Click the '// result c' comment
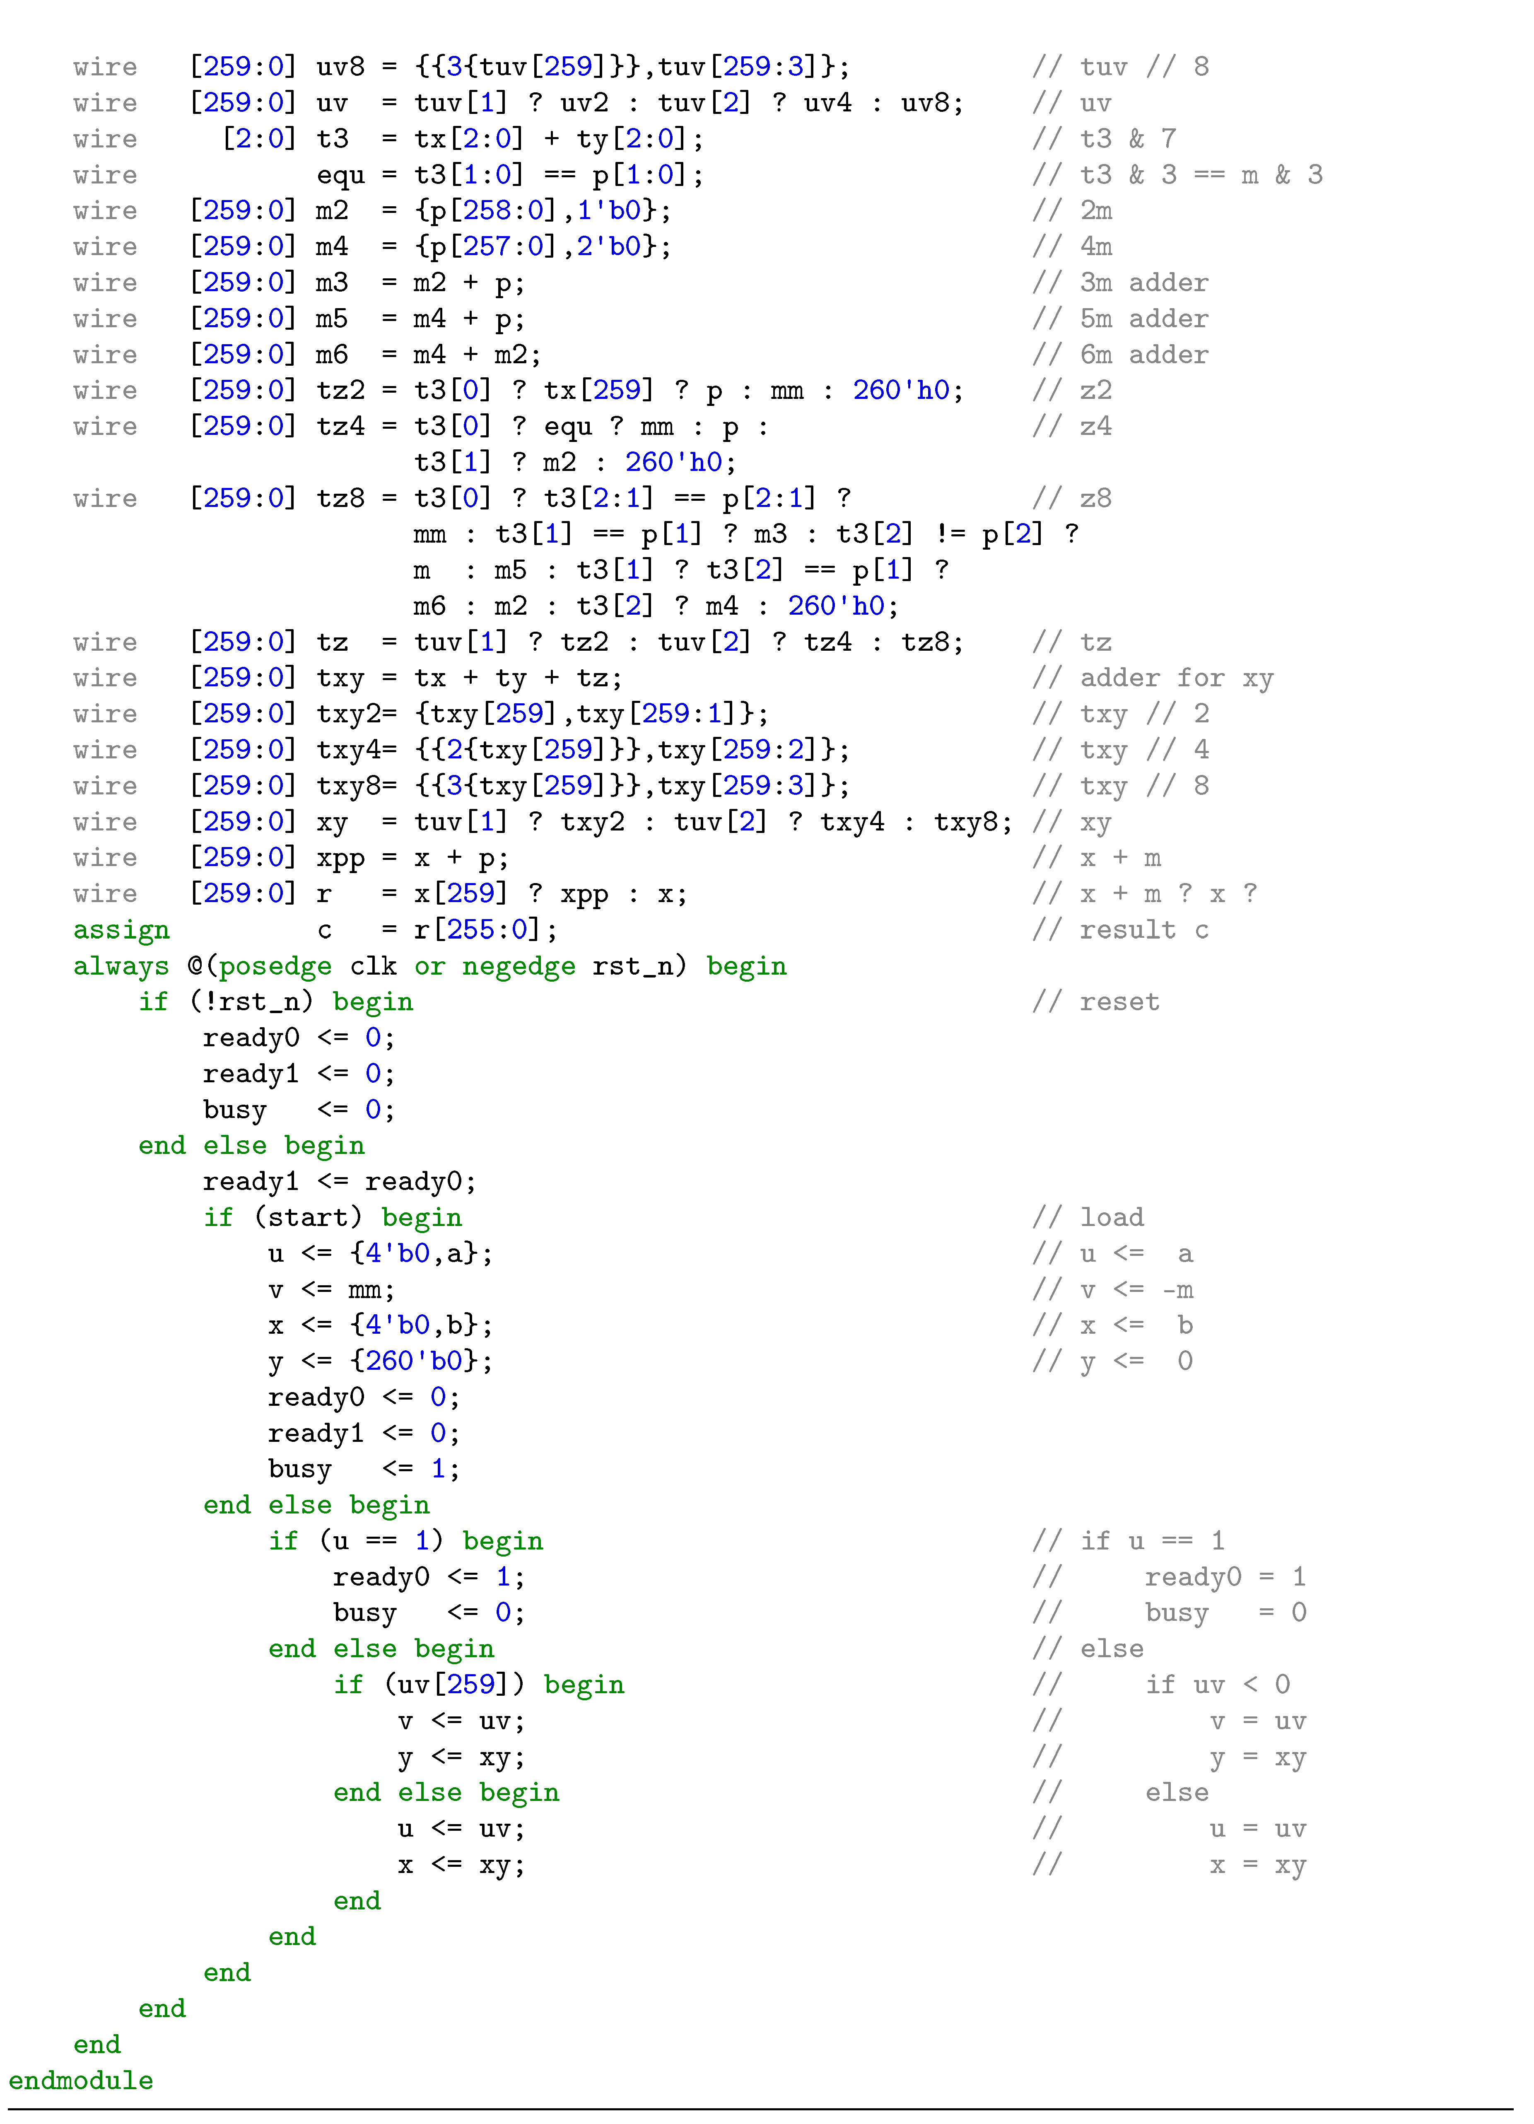1534x2124 pixels. pos(1120,930)
